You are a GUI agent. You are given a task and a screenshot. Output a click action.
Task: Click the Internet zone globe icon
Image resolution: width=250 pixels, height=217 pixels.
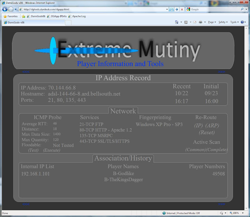[164, 213]
